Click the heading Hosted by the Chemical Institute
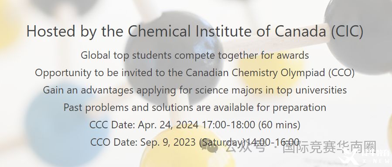392x167 pixels. pos(195,32)
